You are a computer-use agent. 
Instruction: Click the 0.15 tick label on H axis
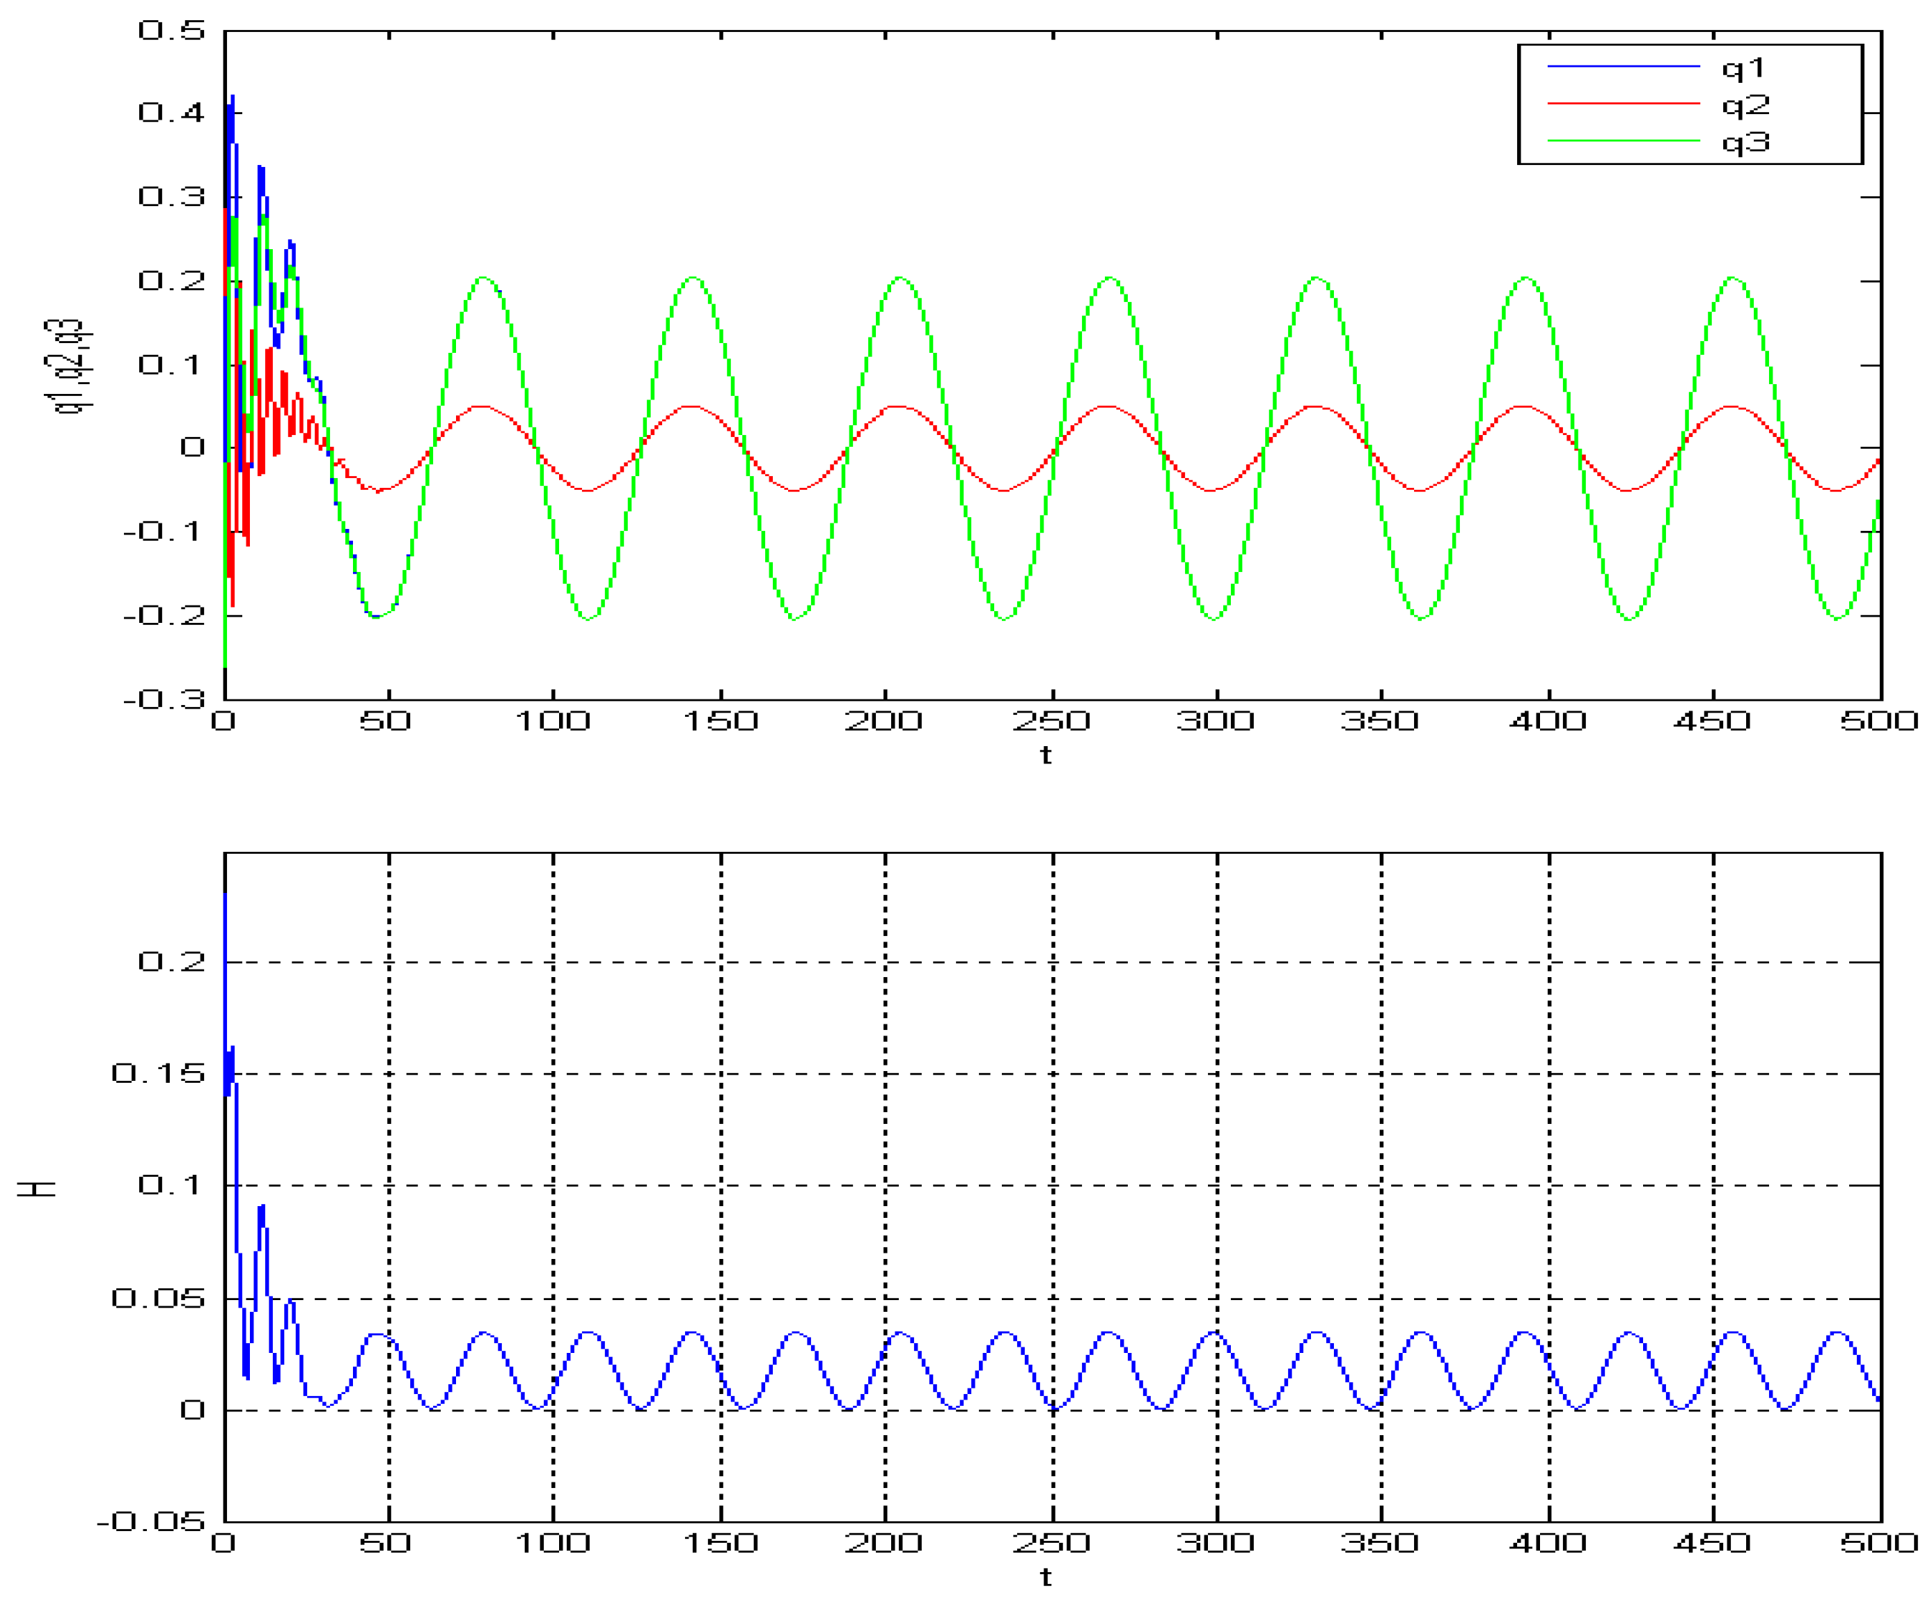pos(158,1073)
